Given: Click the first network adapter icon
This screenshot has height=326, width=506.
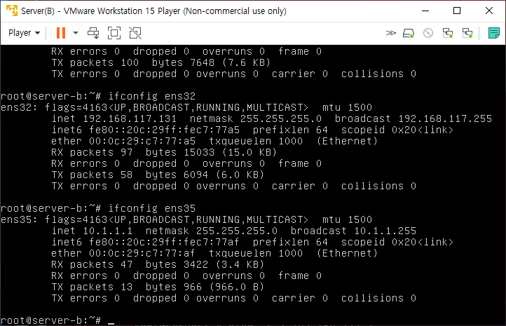Looking at the screenshot, I should (x=448, y=33).
